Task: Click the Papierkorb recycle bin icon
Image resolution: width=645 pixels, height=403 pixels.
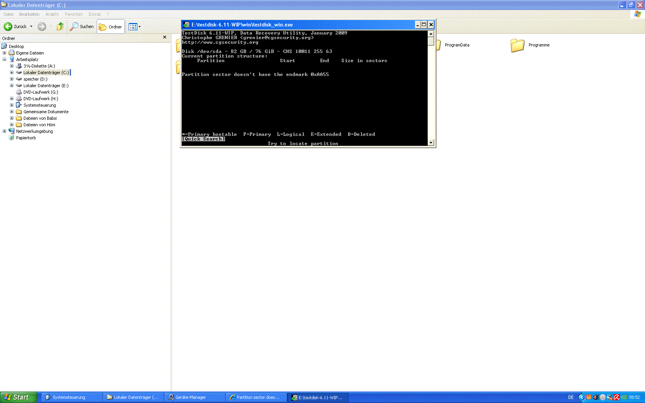Action: pos(12,138)
